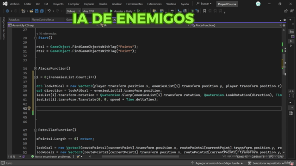Open the Git menu
This screenshot has height=166, width=296.
tap(46, 4)
